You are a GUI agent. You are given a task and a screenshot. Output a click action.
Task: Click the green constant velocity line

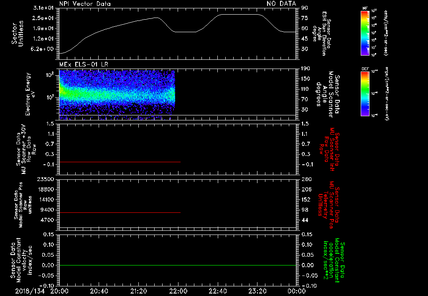[x=177, y=265]
